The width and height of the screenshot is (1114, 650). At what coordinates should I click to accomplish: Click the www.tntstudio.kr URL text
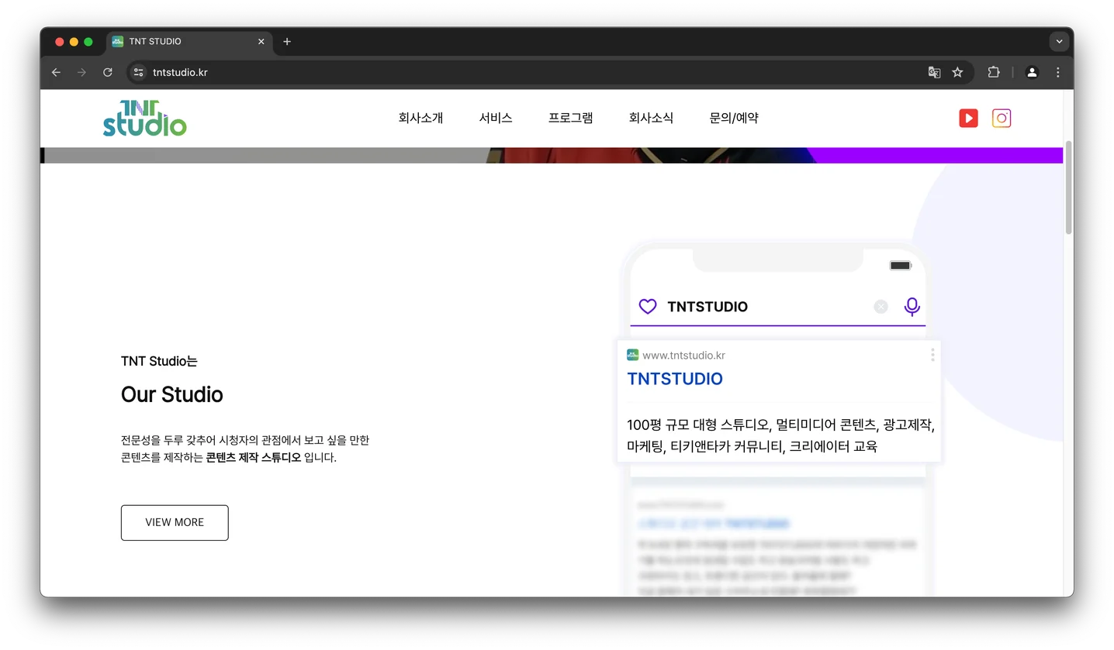[x=683, y=356]
